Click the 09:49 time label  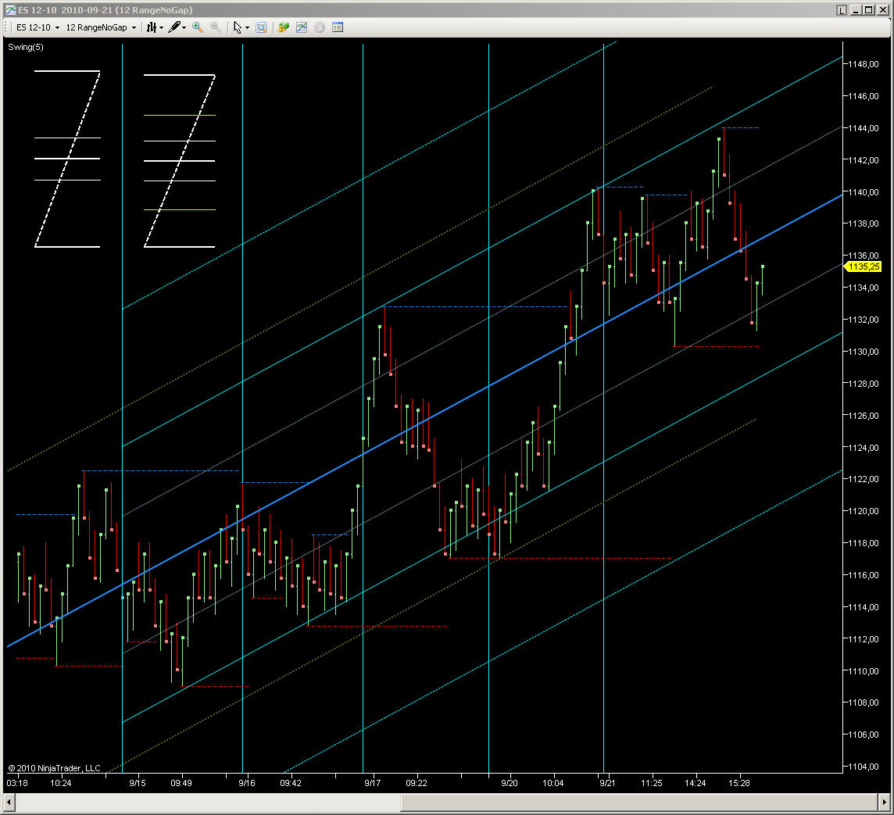(181, 783)
